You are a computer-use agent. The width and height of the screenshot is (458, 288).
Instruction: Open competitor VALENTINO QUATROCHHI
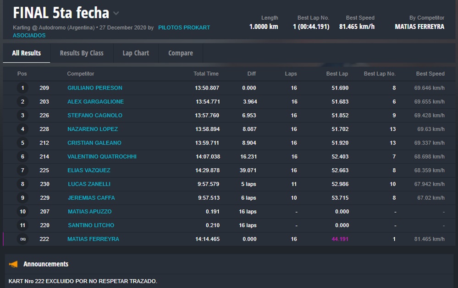pos(102,156)
